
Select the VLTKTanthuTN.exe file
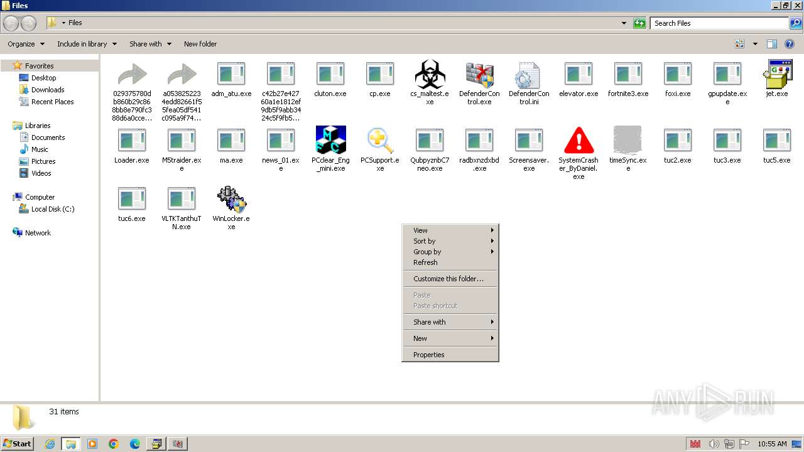[182, 208]
